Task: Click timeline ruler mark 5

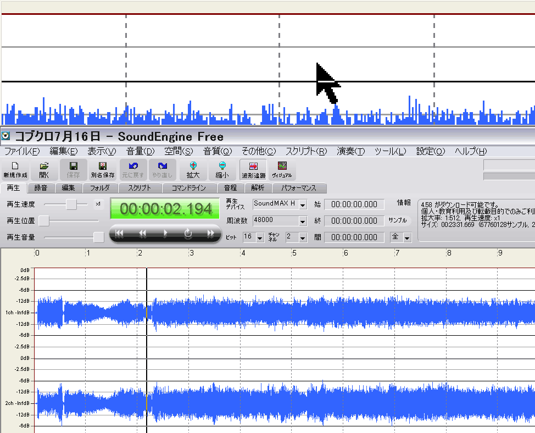Action: [294, 253]
